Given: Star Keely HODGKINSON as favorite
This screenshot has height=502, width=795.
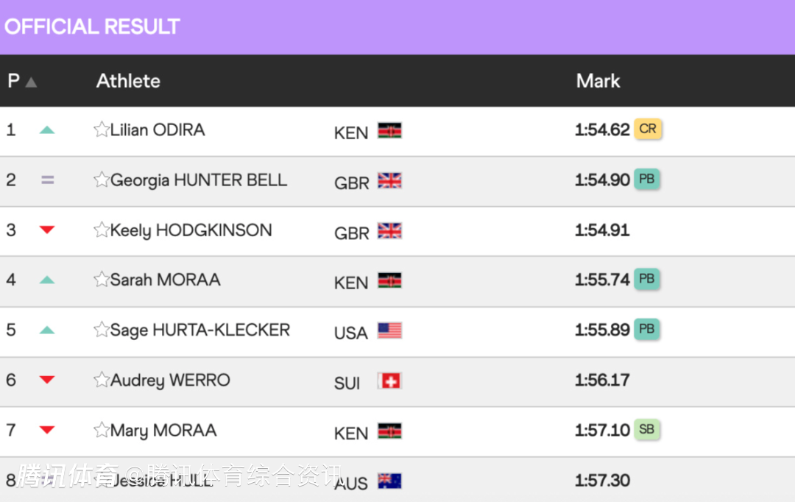Looking at the screenshot, I should [x=102, y=230].
